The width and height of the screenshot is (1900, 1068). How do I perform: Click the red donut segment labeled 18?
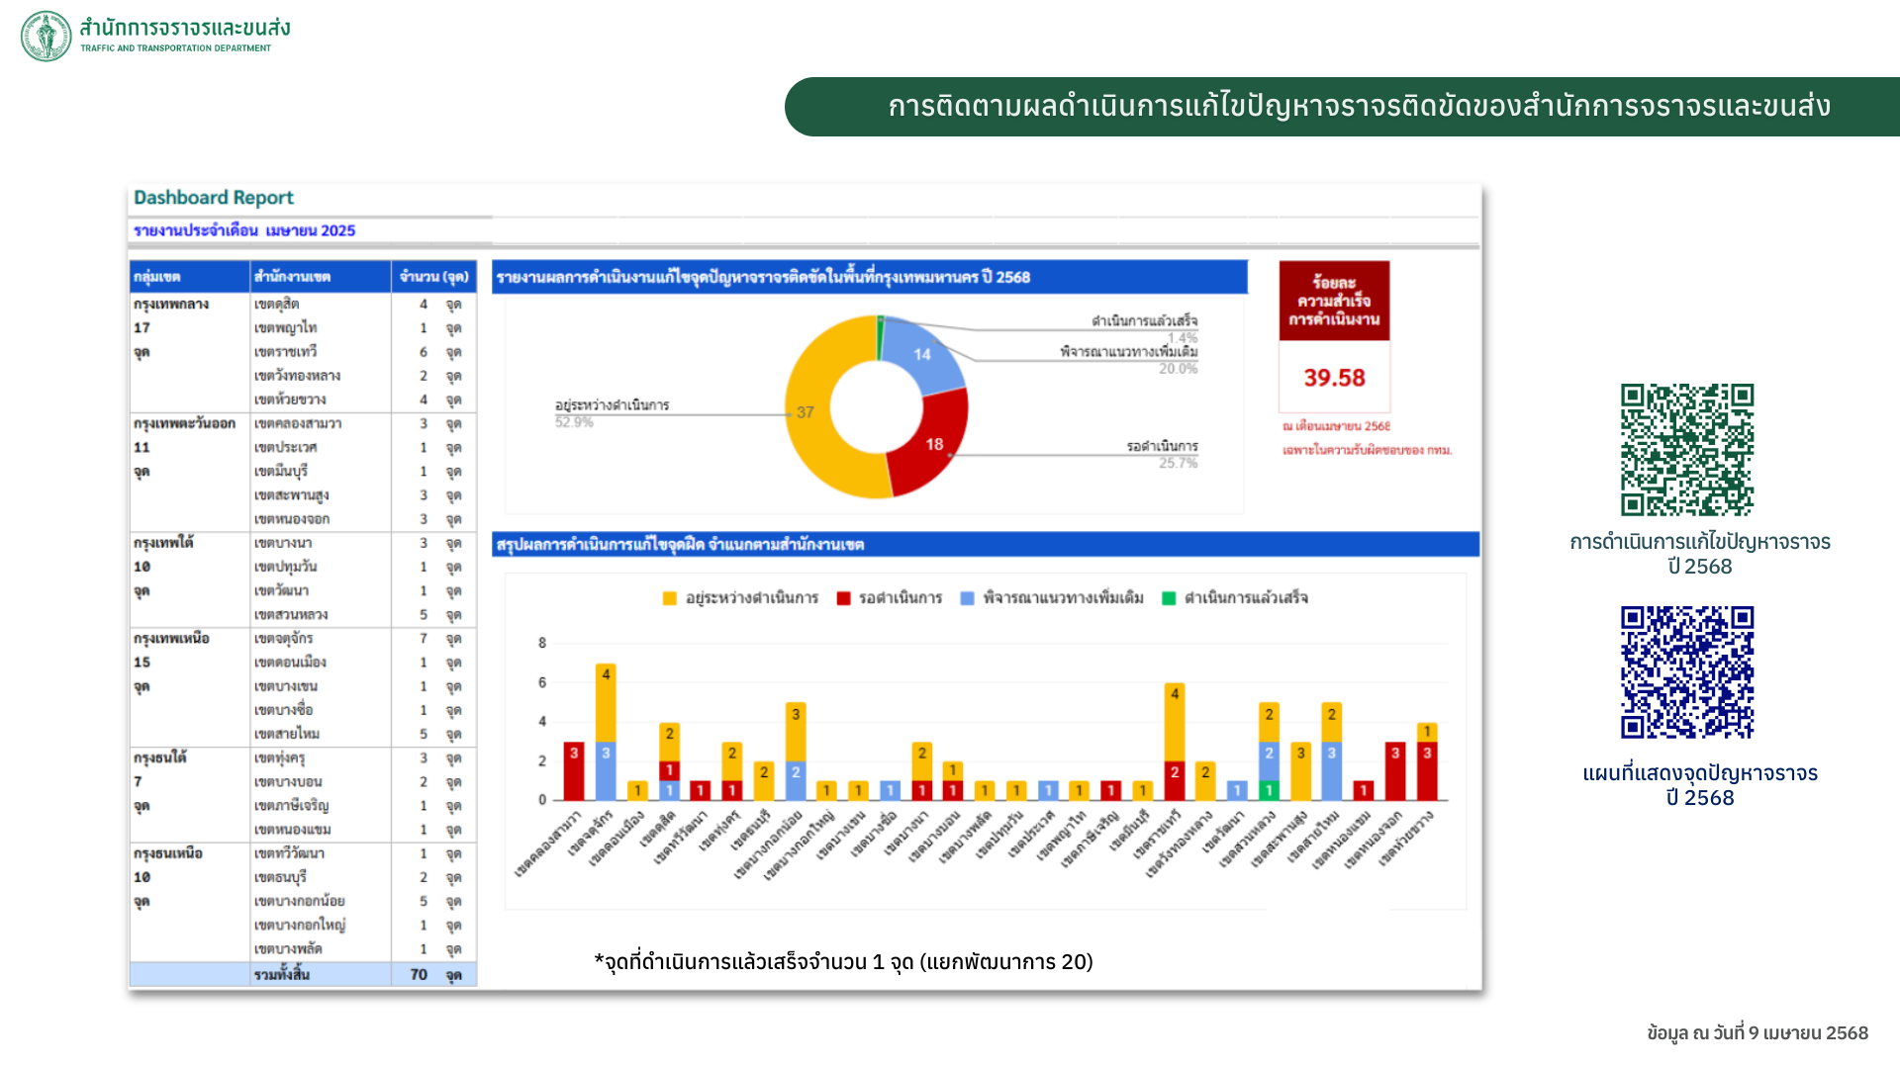(934, 444)
